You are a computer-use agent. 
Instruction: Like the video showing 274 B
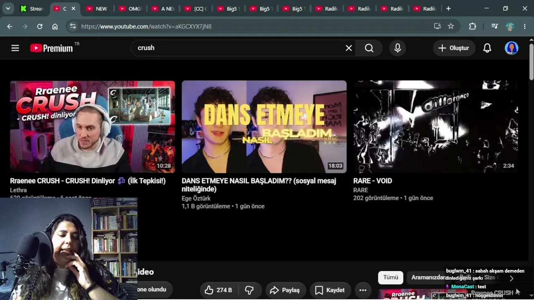point(219,290)
